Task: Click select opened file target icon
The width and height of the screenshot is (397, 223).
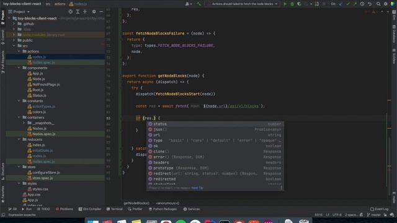Action: pyautogui.click(x=71, y=12)
